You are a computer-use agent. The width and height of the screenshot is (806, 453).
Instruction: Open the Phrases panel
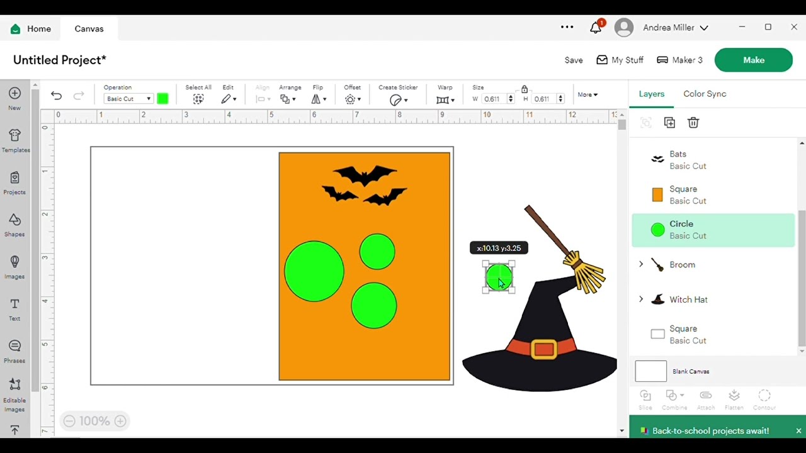[x=14, y=352]
